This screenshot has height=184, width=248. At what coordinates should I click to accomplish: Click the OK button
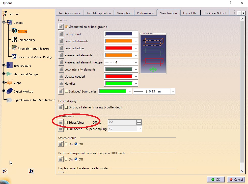click(x=215, y=179)
